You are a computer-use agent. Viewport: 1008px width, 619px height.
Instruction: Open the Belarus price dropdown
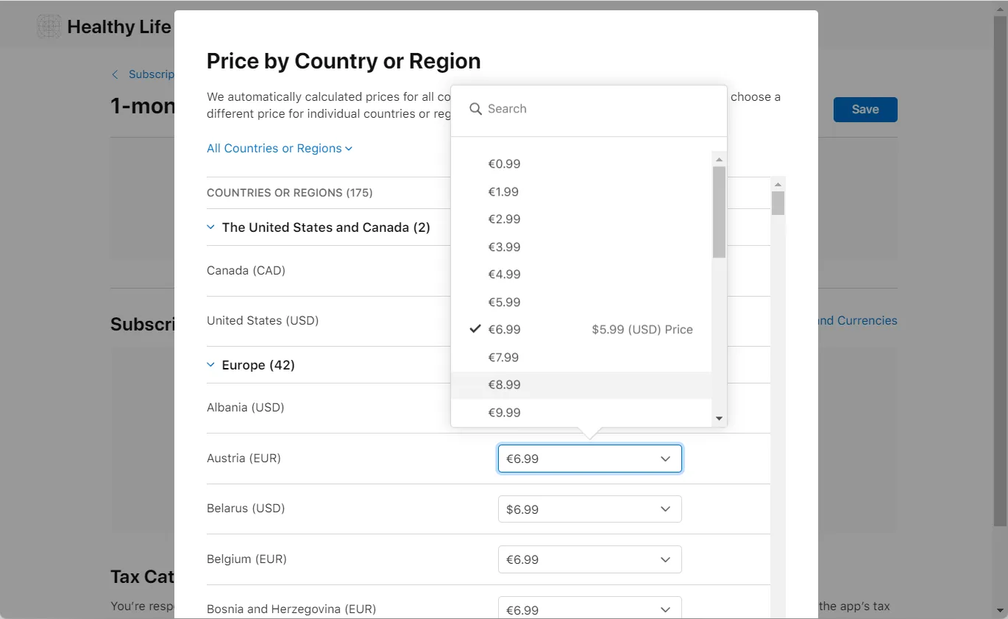(x=589, y=509)
